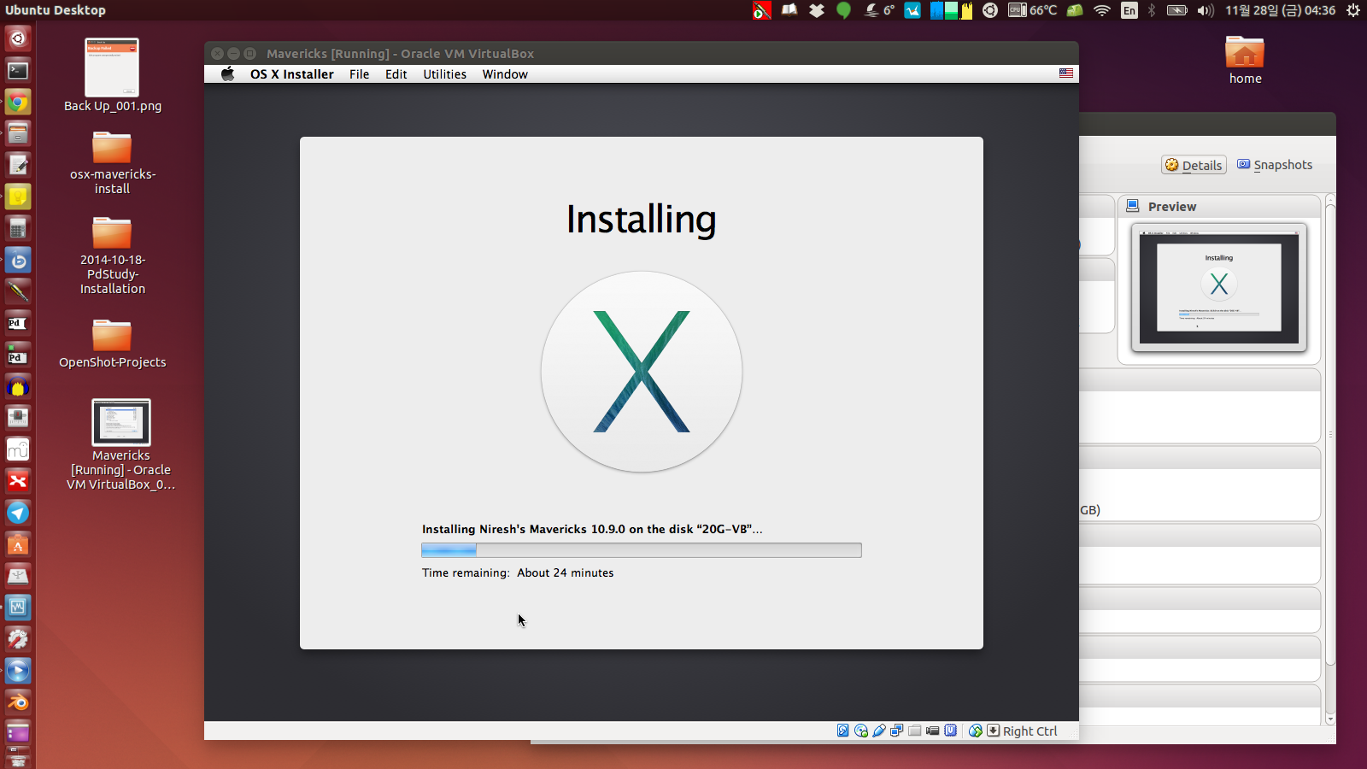Open the Files manager in the launcher
The image size is (1367, 769).
(x=18, y=134)
